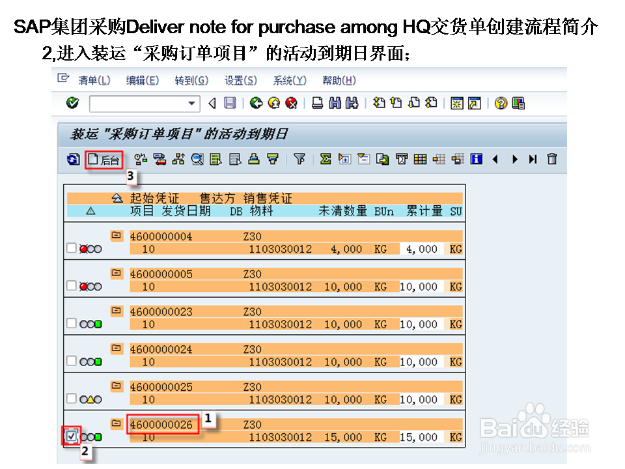
Task: Open the 设置(S) menu
Action: 241,81
